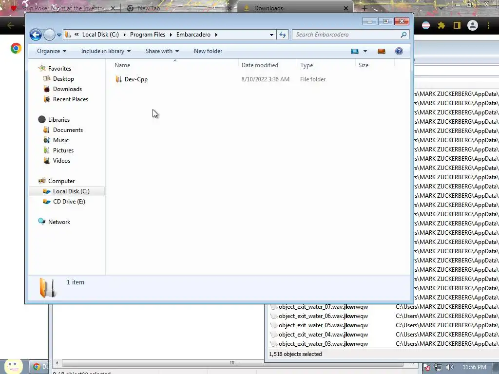Open Explorer Help icon
Viewport: 499px width, 374px height.
pyautogui.click(x=399, y=51)
